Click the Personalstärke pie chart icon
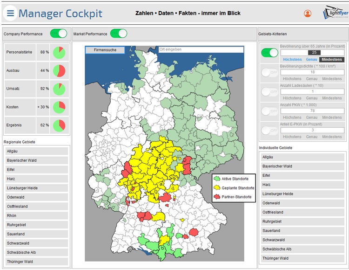 (x=59, y=52)
